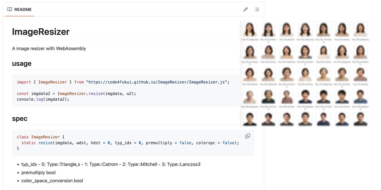Select the gray-haired portrait thumbnail in beige top

(250, 97)
